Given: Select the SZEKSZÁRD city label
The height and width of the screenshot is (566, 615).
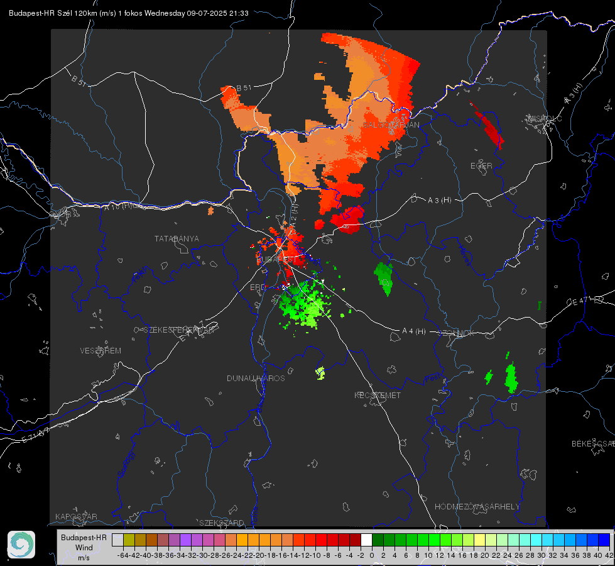Looking at the screenshot, I should coord(222,523).
